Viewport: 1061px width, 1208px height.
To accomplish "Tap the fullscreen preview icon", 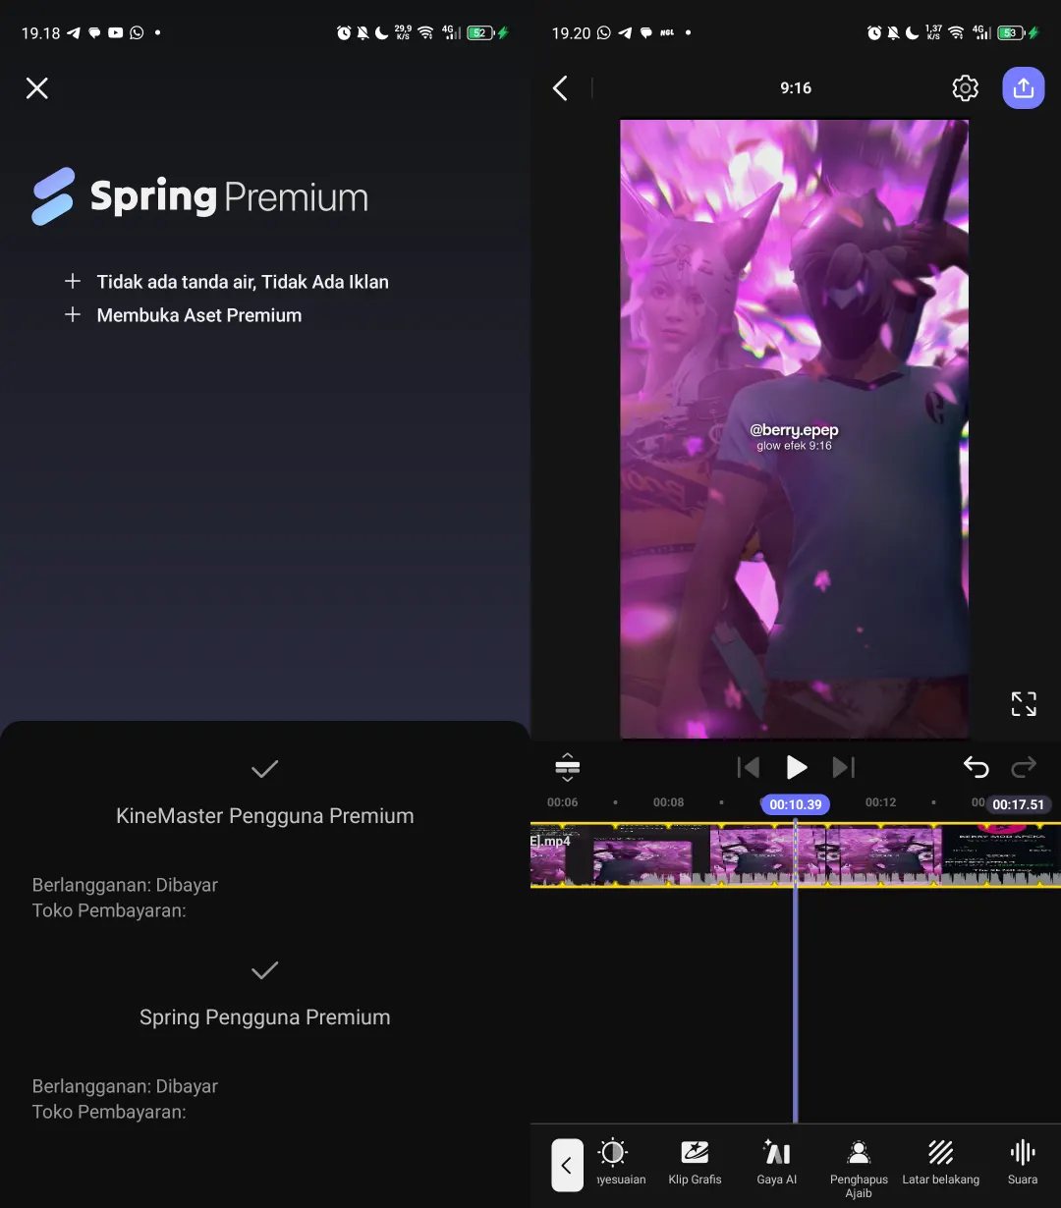I will pyautogui.click(x=1023, y=703).
